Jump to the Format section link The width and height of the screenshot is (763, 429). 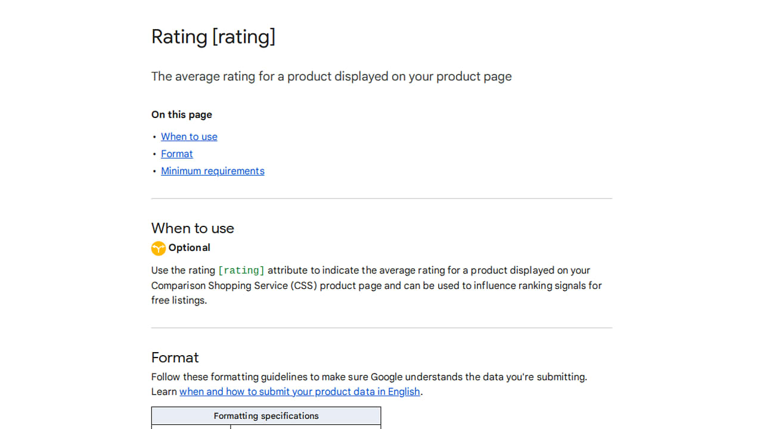(177, 154)
